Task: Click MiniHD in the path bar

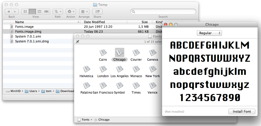Action: pyautogui.click(x=13, y=91)
